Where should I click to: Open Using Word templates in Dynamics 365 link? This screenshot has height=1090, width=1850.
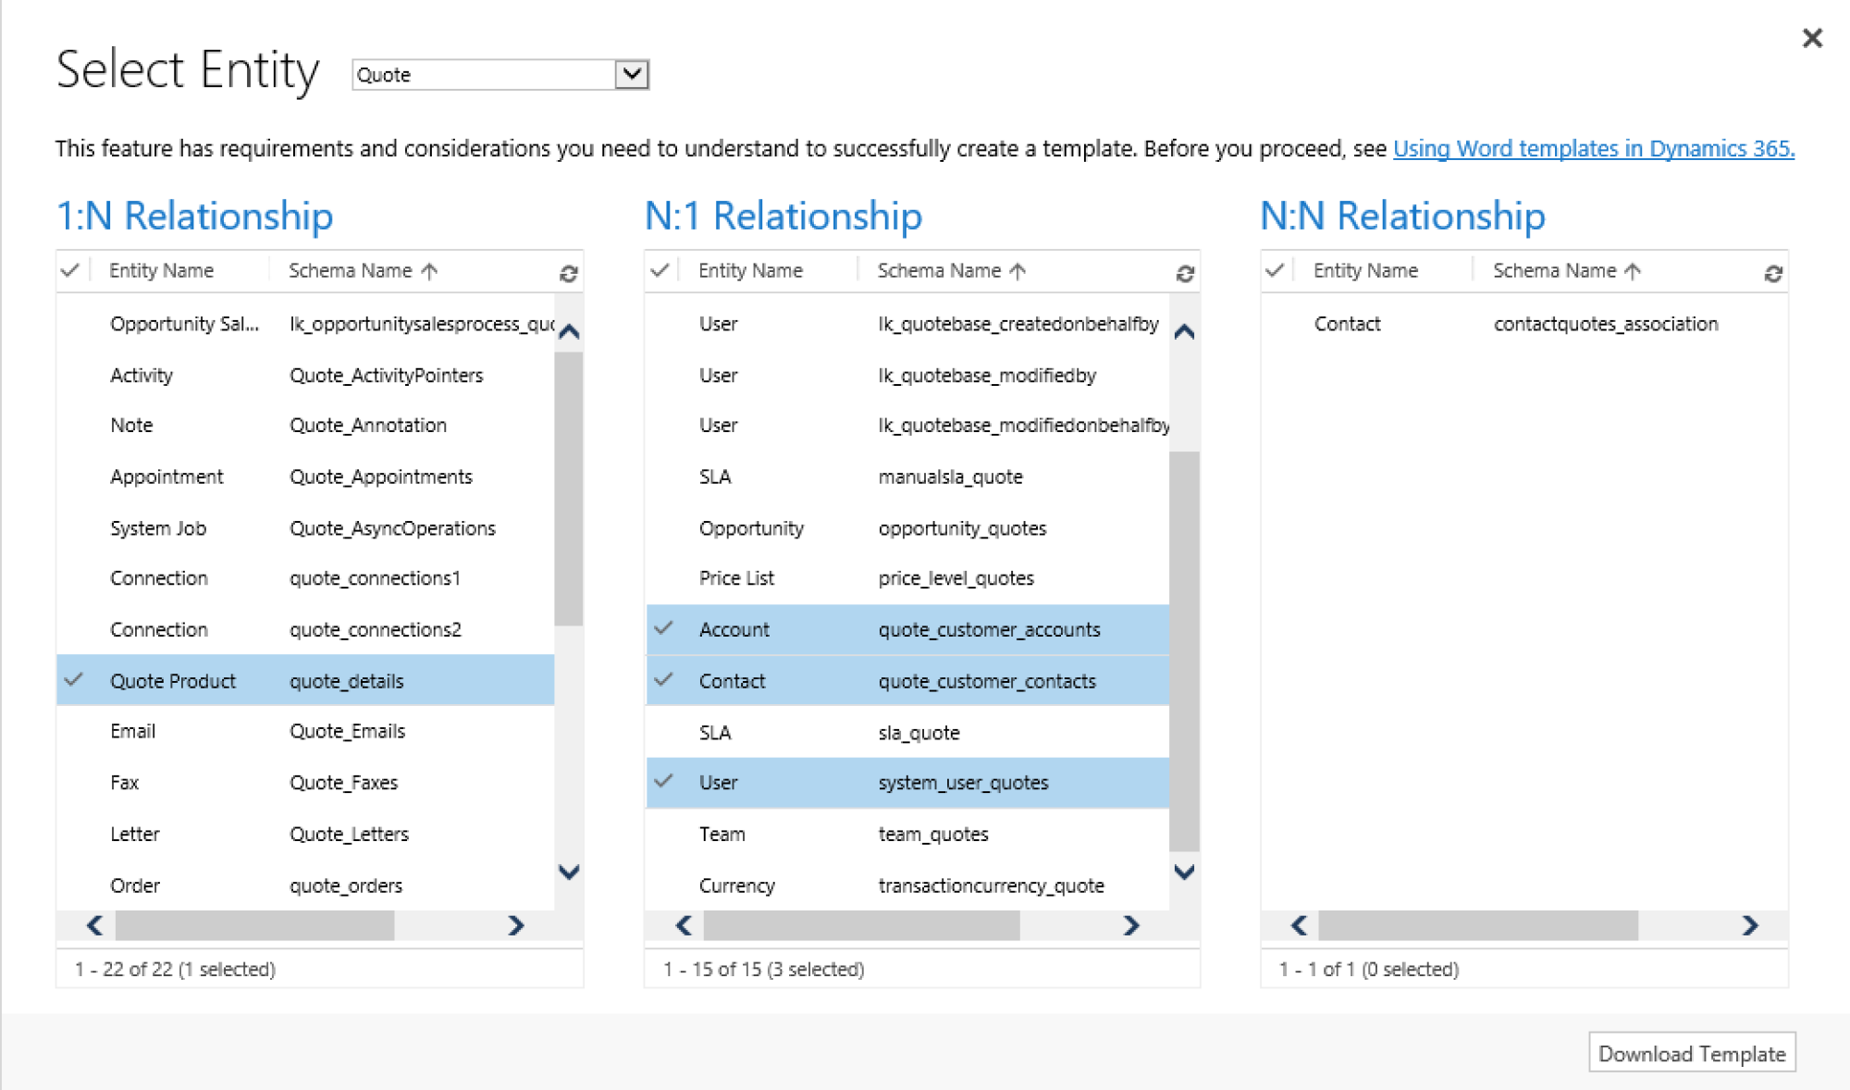pos(1593,148)
